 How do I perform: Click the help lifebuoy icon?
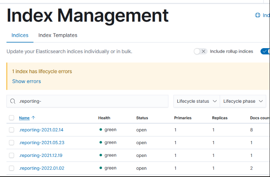(257, 15)
